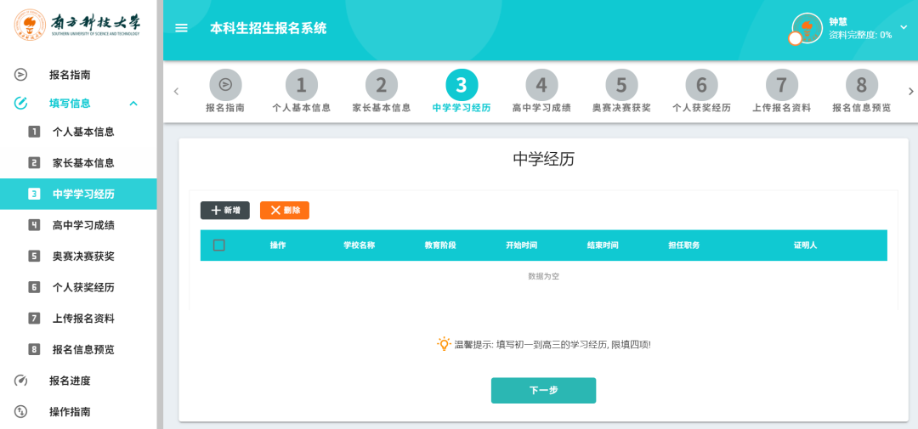Click the hamburger menu icon
The width and height of the screenshot is (918, 429).
pyautogui.click(x=181, y=28)
